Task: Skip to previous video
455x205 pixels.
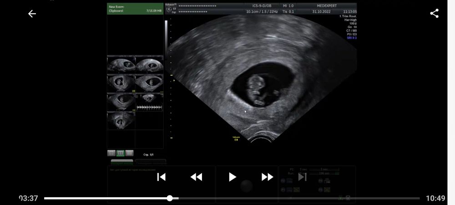Action: (162, 177)
